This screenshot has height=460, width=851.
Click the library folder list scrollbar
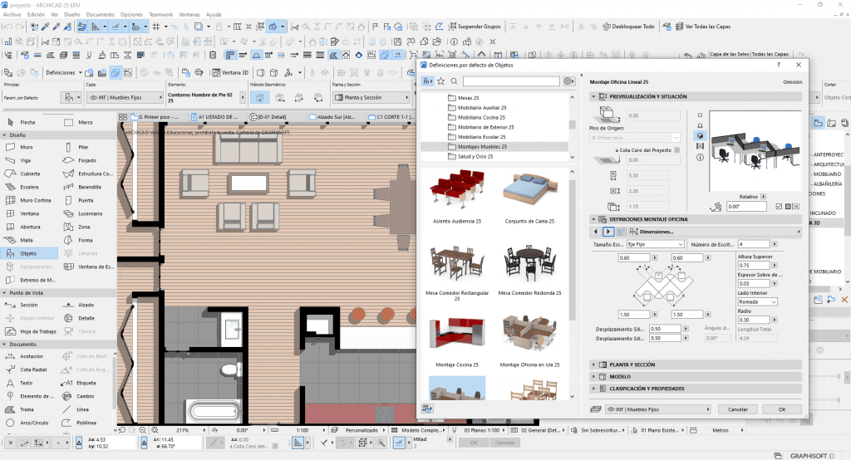tap(572, 125)
